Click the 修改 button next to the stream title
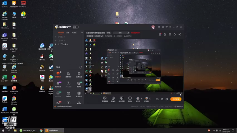The height and width of the screenshot is (133, 237). click(109, 33)
